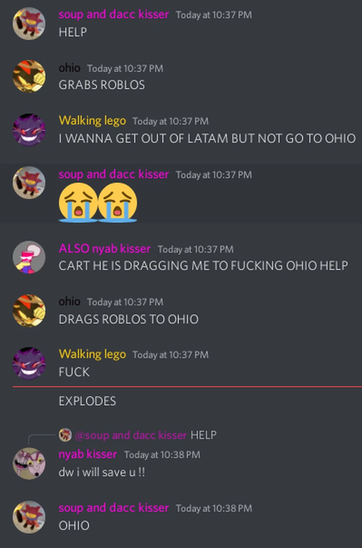Click ohio's avatar beside DRAGS ROBLOS TO OHIO

pyautogui.click(x=29, y=310)
